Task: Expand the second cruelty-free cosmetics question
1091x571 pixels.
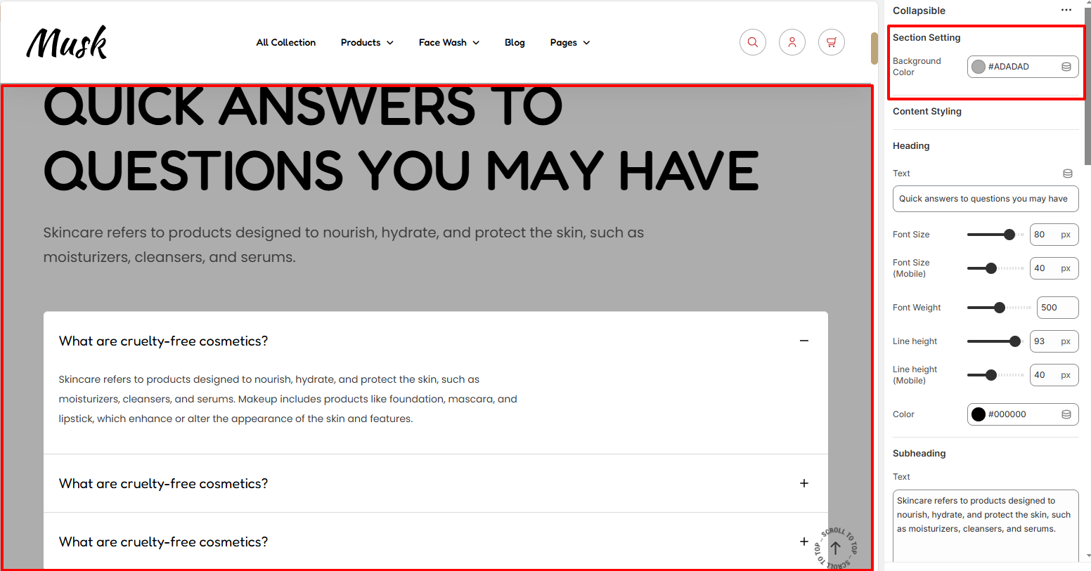Action: coord(804,483)
